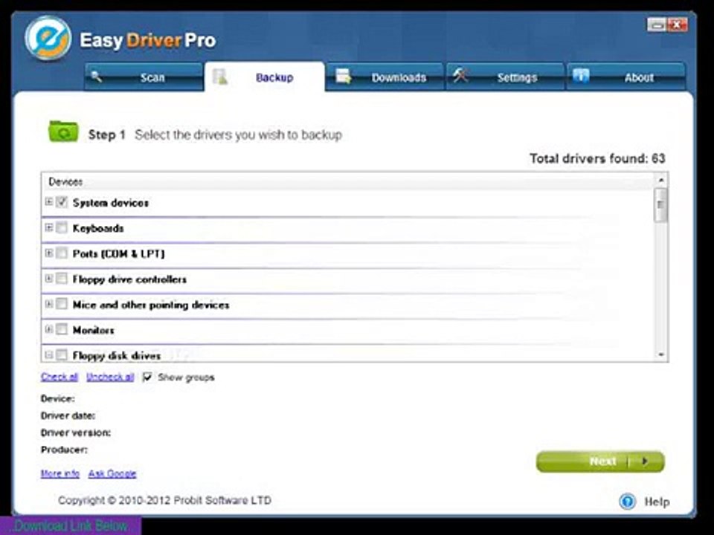Image resolution: width=714 pixels, height=535 pixels.
Task: Switch to the Downloads tab
Action: (x=385, y=77)
